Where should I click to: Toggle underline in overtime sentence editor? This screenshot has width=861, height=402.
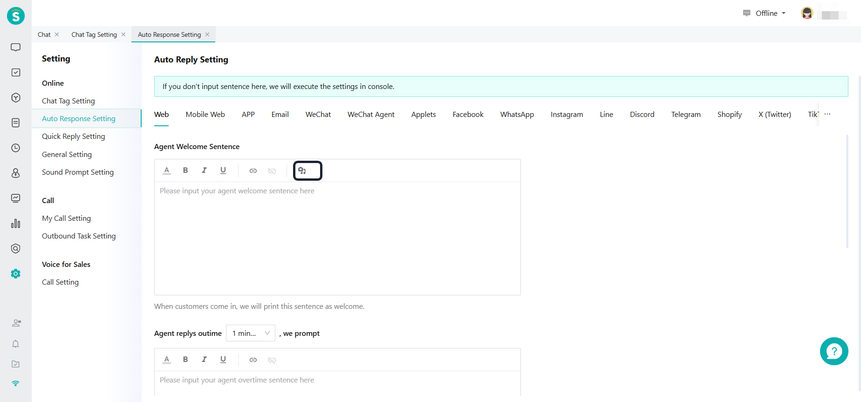coord(223,360)
